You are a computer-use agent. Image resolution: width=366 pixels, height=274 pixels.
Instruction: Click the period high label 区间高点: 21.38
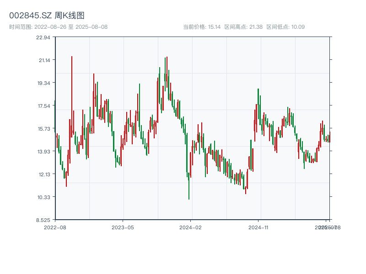(243, 27)
